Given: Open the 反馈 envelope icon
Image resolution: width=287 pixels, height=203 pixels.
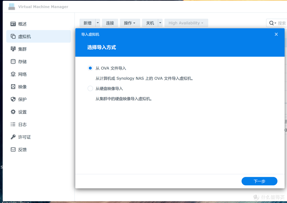Looking at the screenshot, I should pos(13,150).
